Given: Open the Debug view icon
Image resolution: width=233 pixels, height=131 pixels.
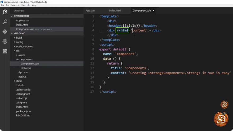Looking at the screenshot, I should point(5,42).
